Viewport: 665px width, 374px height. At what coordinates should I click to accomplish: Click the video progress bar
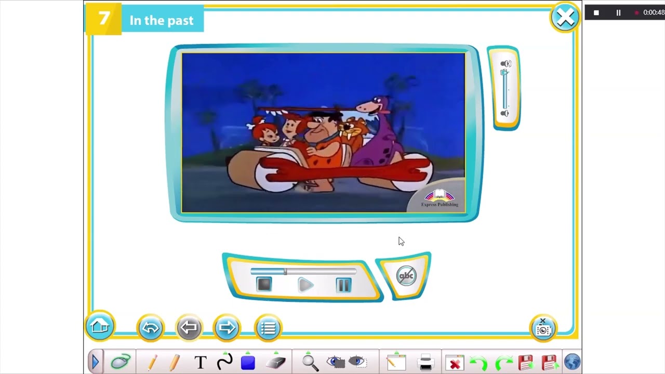(x=303, y=271)
